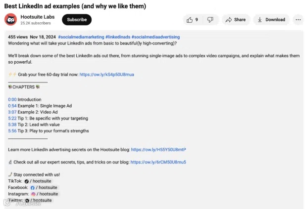This screenshot has height=209, width=307.
Task: Subscribe to Hootsuite Labs channel
Action: click(x=77, y=20)
